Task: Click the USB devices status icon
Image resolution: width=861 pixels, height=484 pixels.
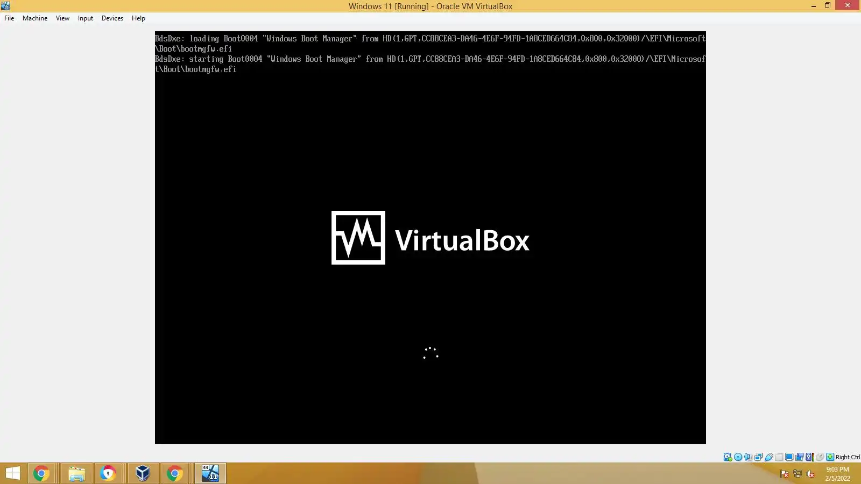Action: pyautogui.click(x=768, y=457)
